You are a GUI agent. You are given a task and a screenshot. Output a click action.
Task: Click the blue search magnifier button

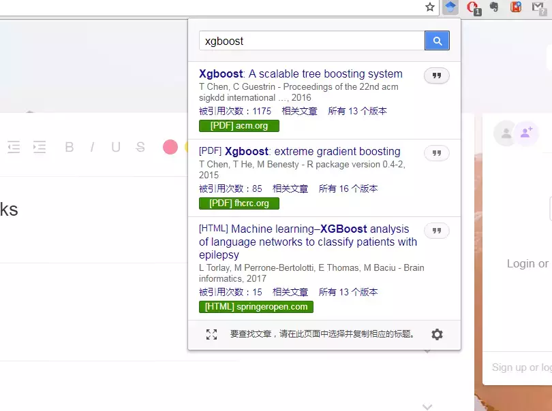437,41
